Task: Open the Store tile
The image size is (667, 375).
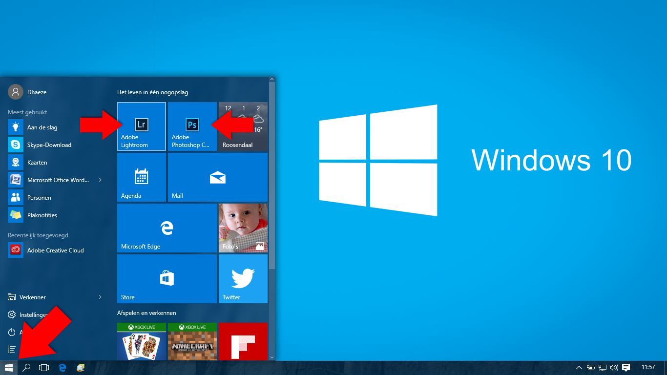Action: (x=167, y=279)
